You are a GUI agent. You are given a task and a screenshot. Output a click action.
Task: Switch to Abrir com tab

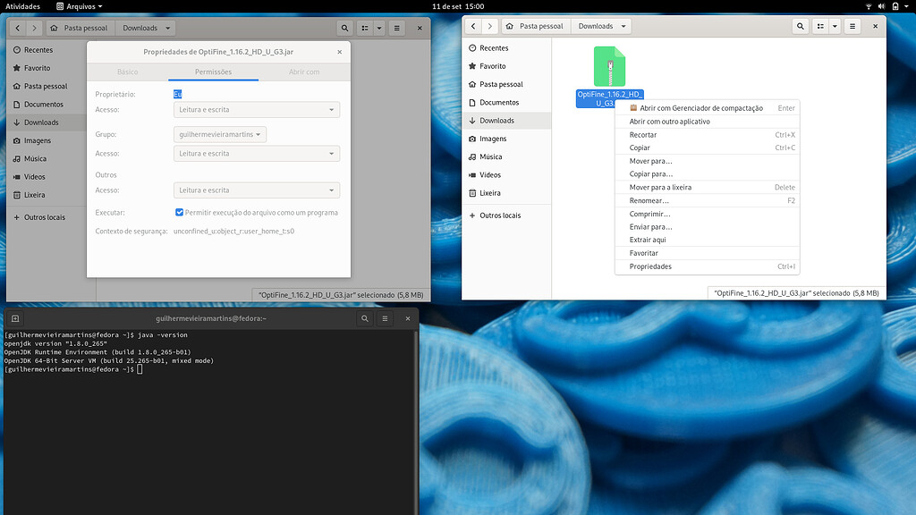pos(304,72)
